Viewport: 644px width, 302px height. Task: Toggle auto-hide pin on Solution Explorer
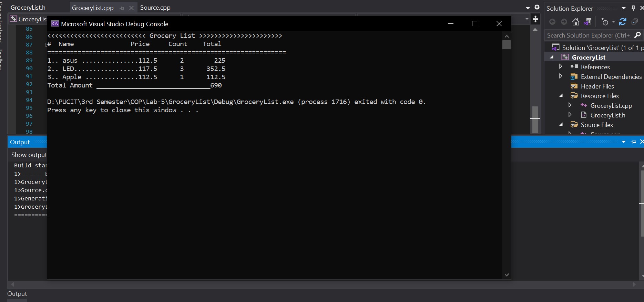[633, 8]
